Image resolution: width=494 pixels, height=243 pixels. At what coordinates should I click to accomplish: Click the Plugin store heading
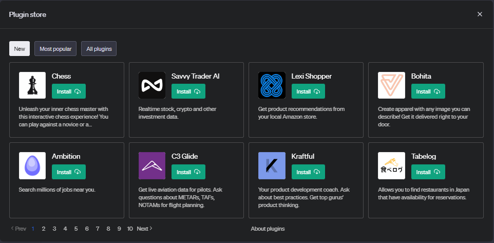point(28,14)
